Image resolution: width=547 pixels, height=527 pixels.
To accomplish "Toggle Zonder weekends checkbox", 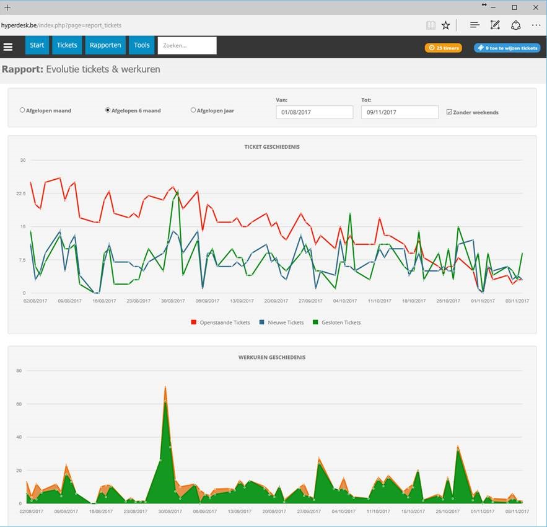I will tap(449, 112).
